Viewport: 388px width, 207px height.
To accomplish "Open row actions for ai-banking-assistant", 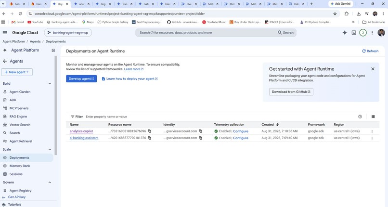I will pyautogui.click(x=372, y=138).
